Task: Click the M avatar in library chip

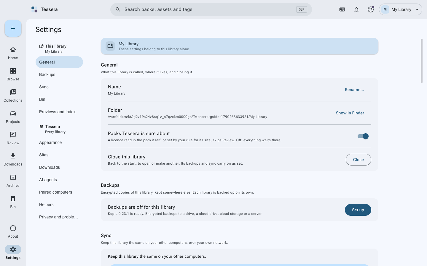Action: click(385, 9)
